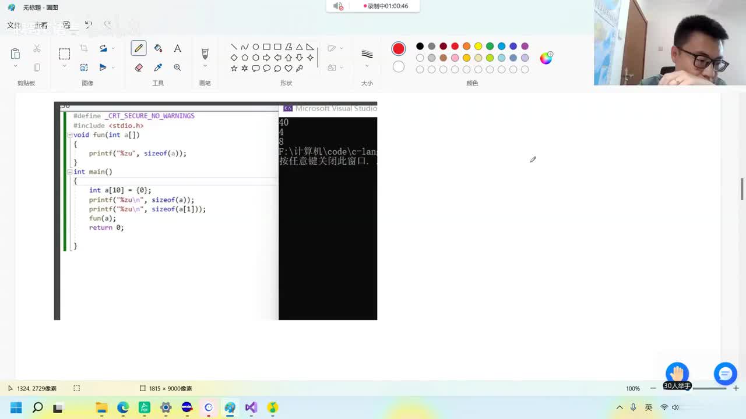Screen dimensions: 746x419
Task: Open Visual Studio from the taskbar
Action: pos(251,407)
